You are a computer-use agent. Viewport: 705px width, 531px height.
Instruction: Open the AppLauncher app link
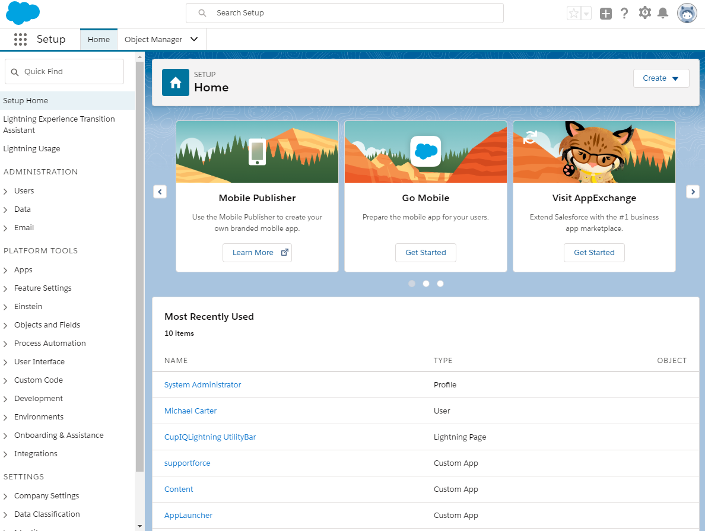[188, 515]
